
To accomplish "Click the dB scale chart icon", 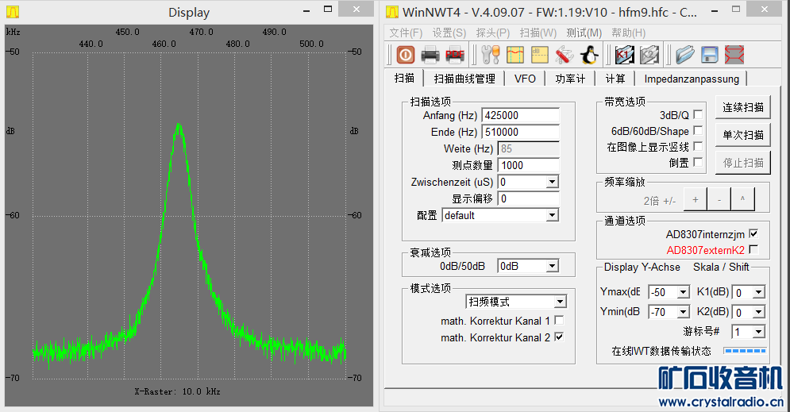I will tap(540, 55).
